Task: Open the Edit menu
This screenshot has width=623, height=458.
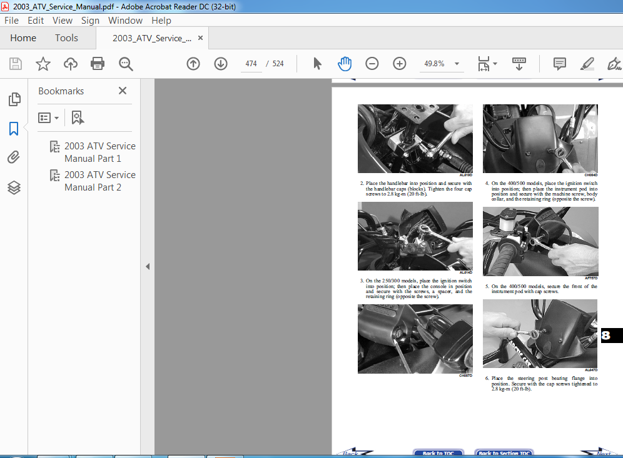Action: coord(36,20)
